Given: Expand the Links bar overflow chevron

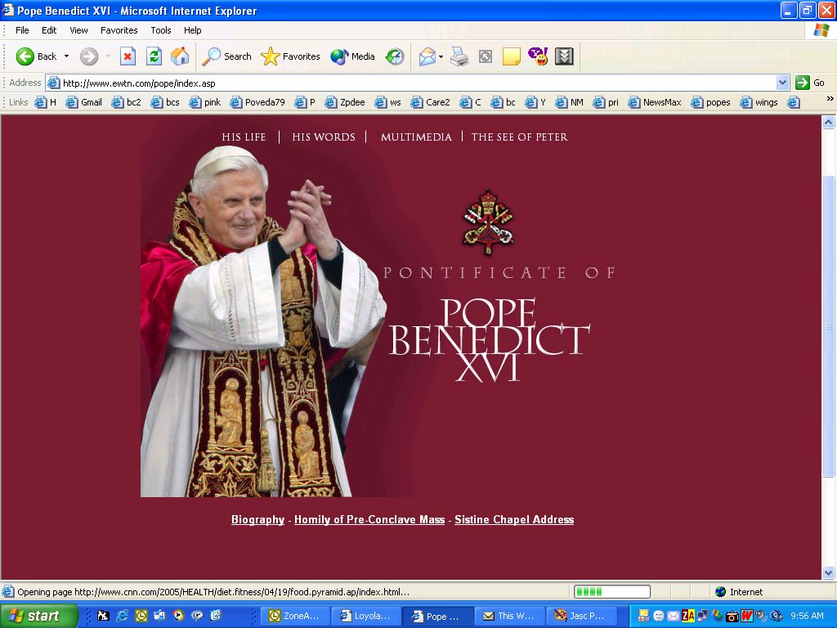Looking at the screenshot, I should pyautogui.click(x=830, y=99).
